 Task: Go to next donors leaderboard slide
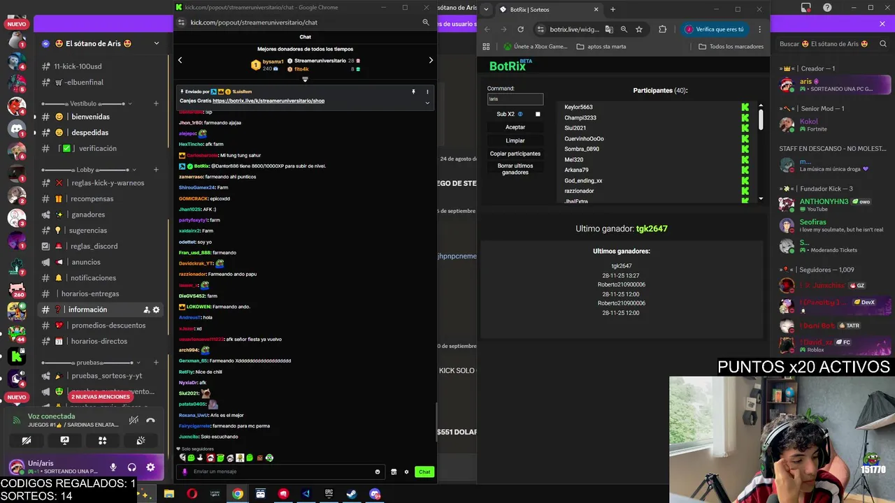(x=431, y=60)
